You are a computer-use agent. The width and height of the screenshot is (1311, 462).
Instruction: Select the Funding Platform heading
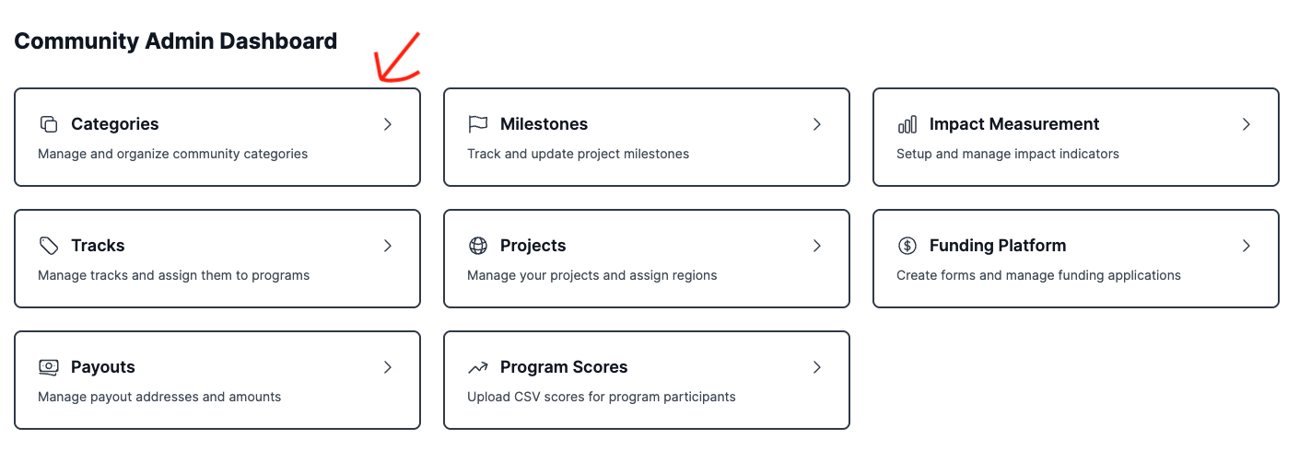[x=997, y=246]
